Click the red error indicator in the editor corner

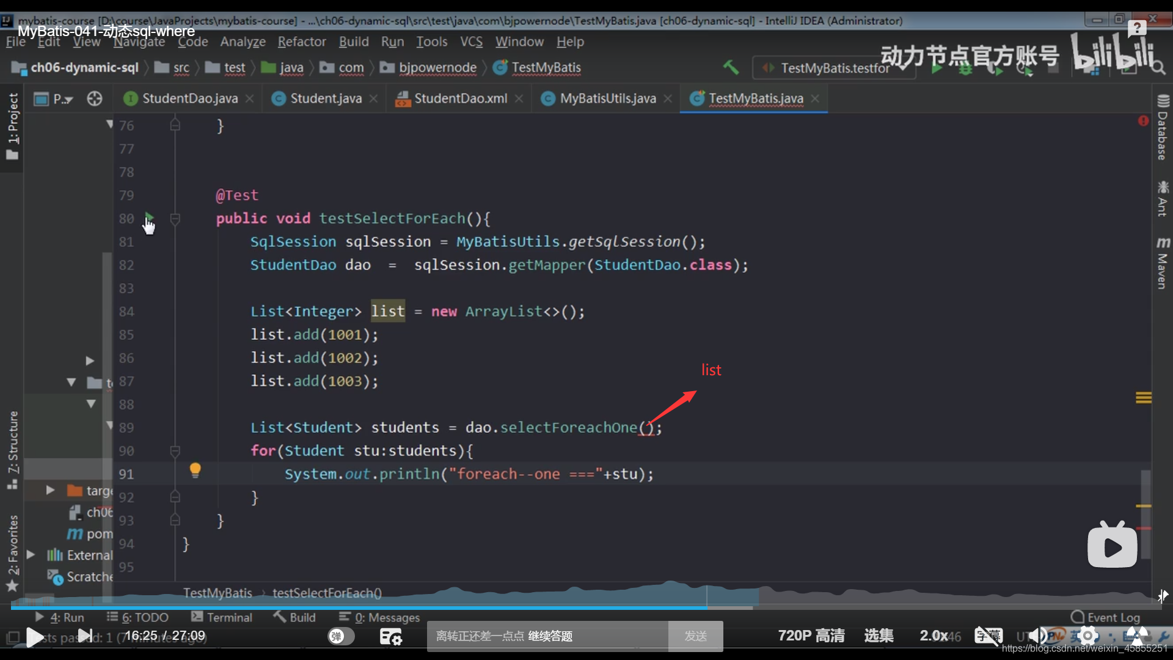tap(1143, 121)
